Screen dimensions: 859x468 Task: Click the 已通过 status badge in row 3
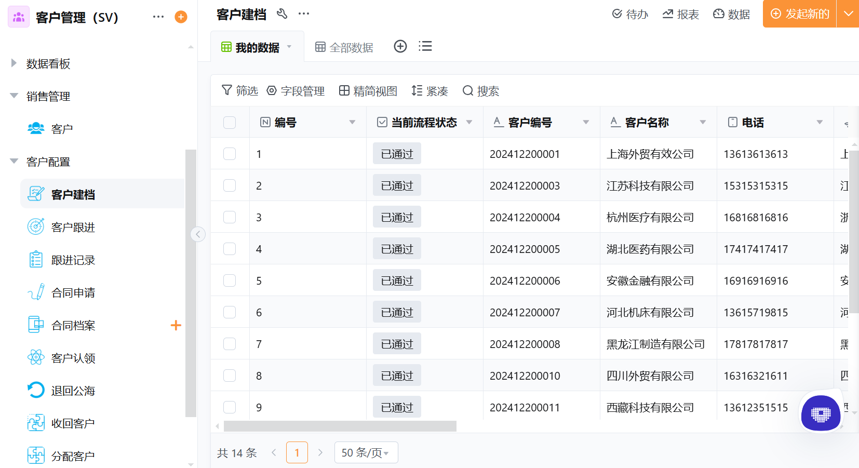[x=396, y=217]
